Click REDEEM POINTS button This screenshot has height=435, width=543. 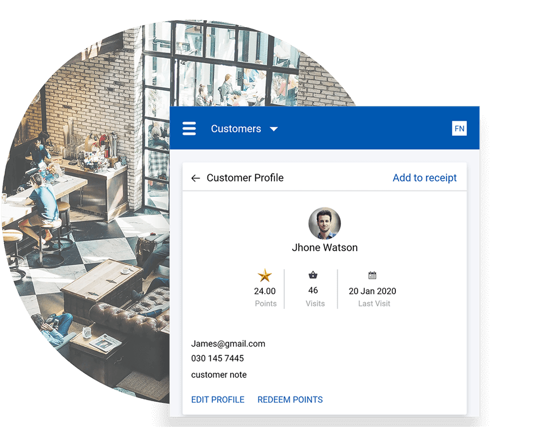(x=290, y=400)
